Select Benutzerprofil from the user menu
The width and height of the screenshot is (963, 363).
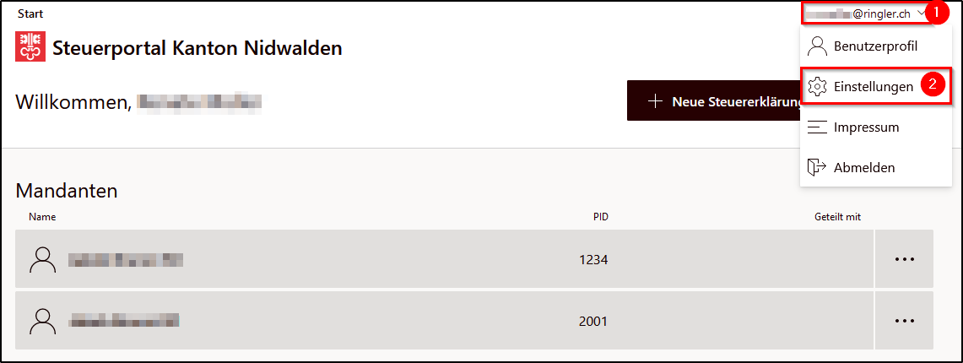tap(876, 46)
